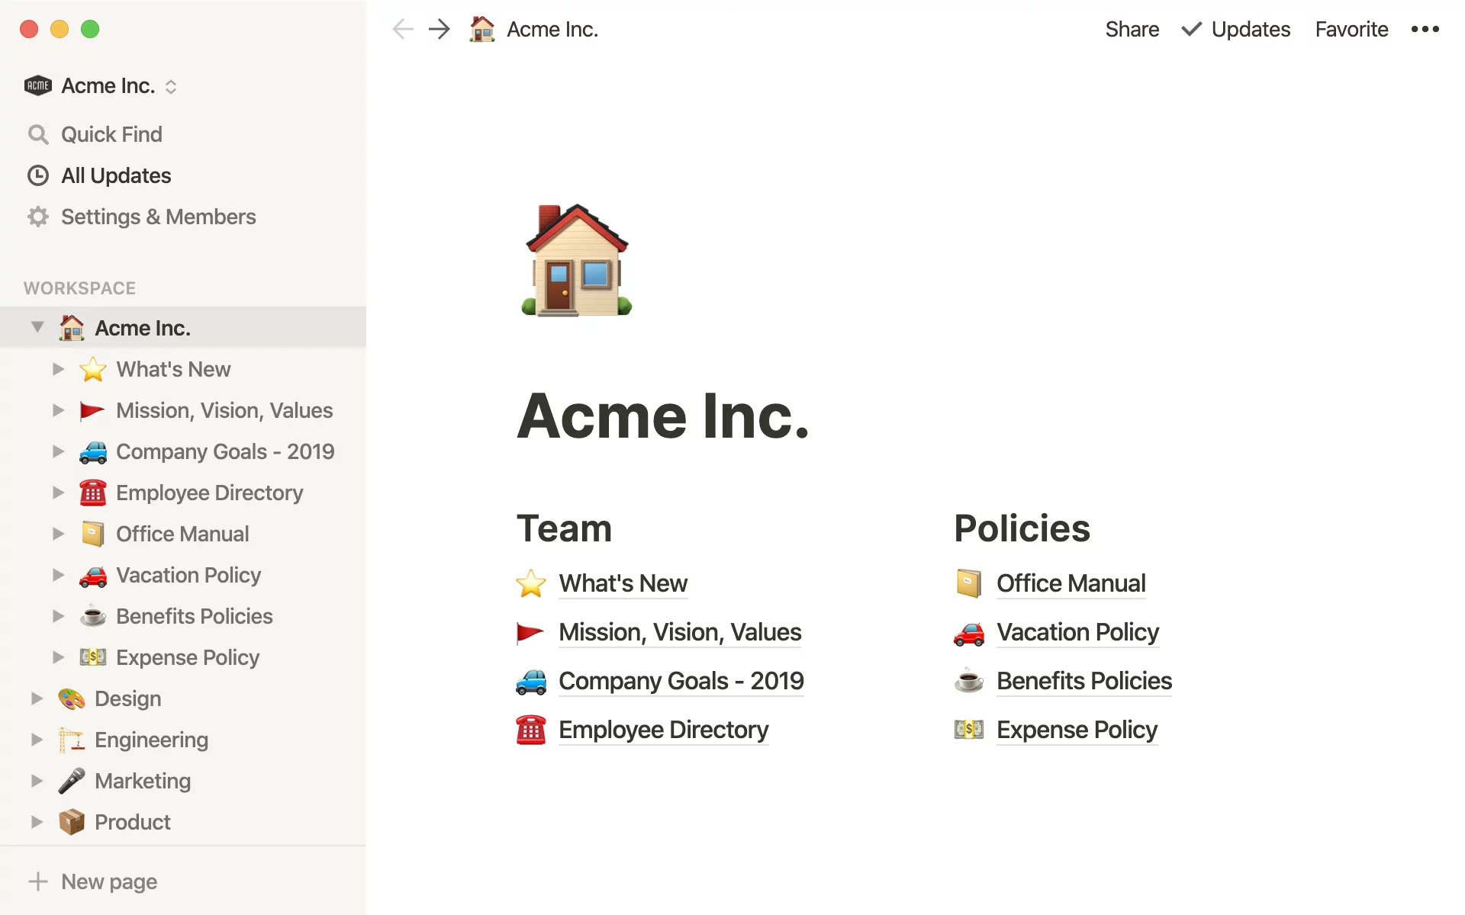Select the Employee Directory menu item

[208, 493]
